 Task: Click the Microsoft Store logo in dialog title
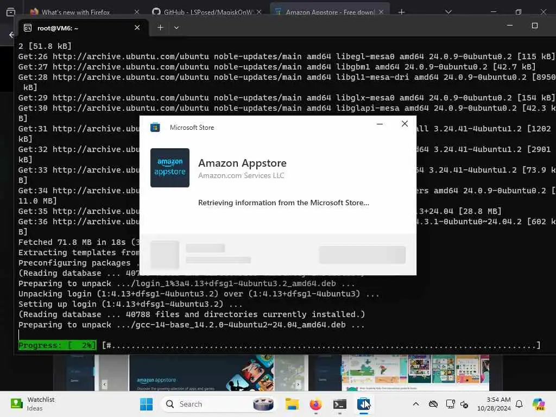[155, 127]
